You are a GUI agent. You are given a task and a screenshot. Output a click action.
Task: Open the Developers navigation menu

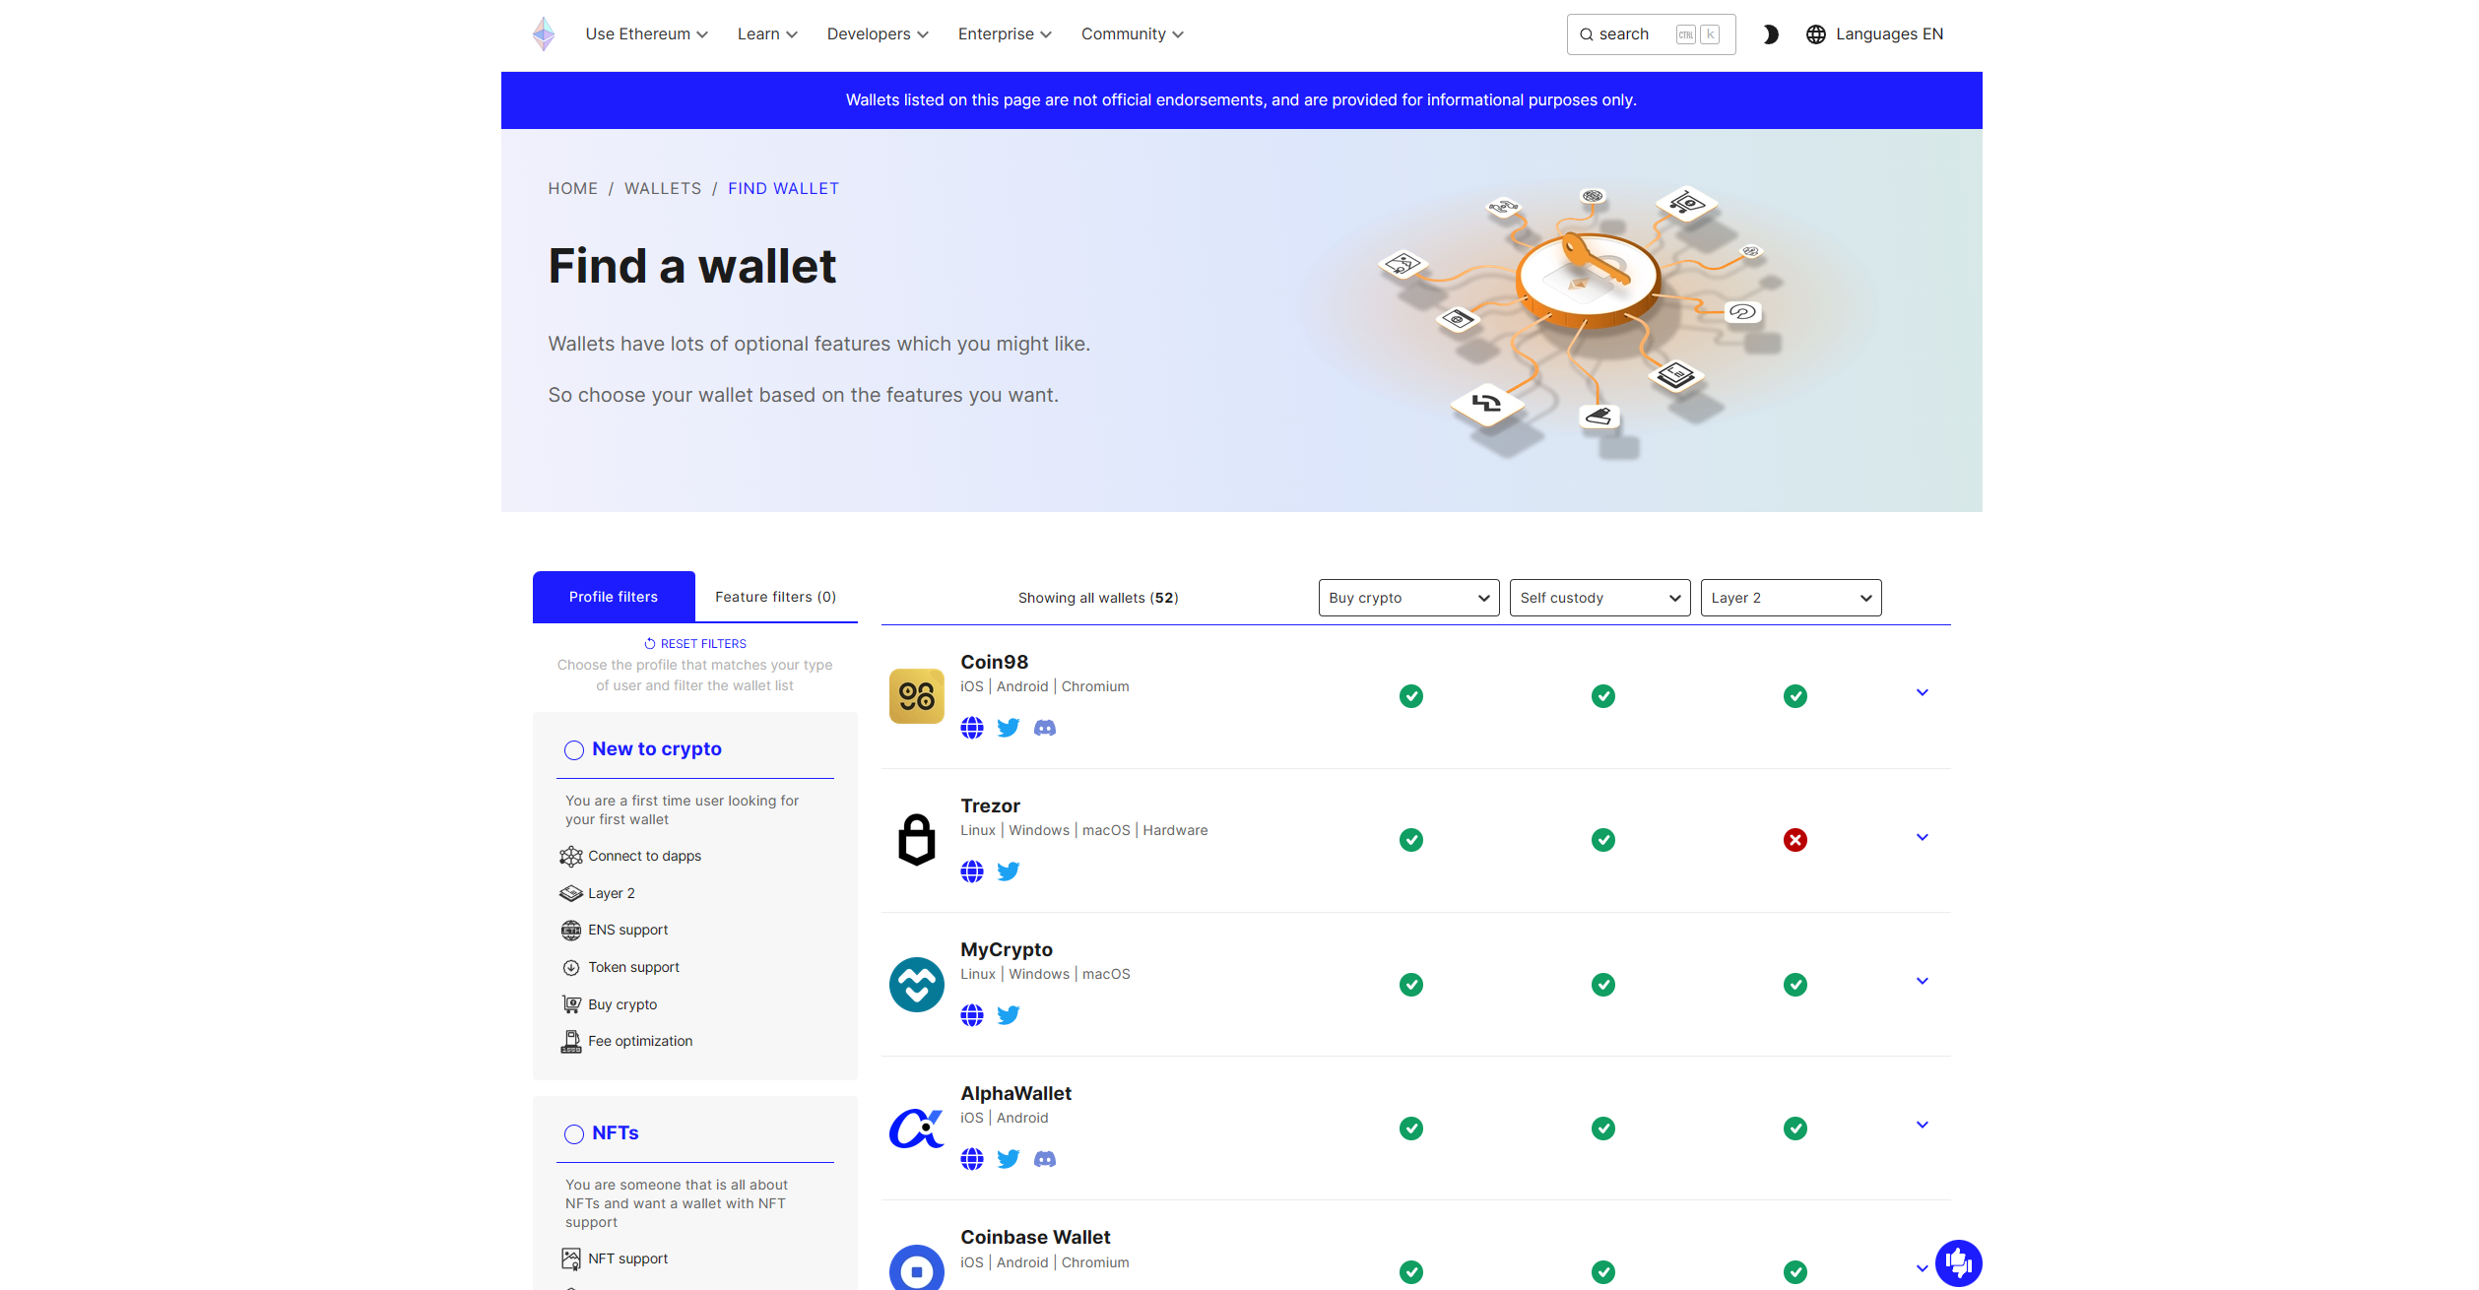[877, 34]
